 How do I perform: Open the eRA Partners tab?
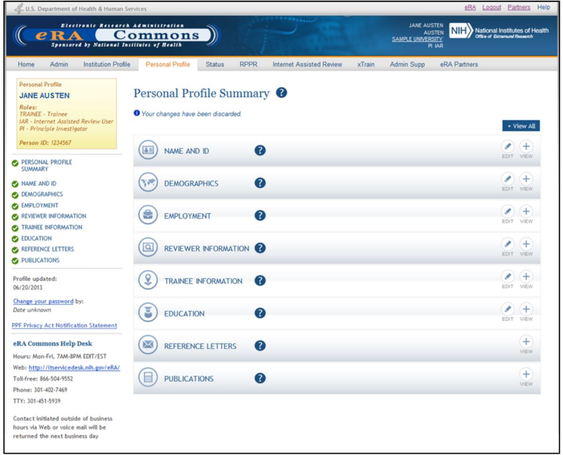tap(459, 64)
